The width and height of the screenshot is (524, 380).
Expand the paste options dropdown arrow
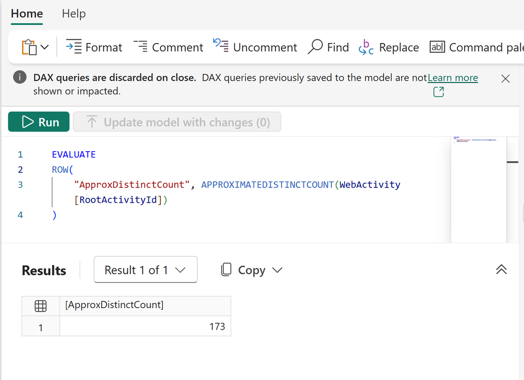pos(45,47)
